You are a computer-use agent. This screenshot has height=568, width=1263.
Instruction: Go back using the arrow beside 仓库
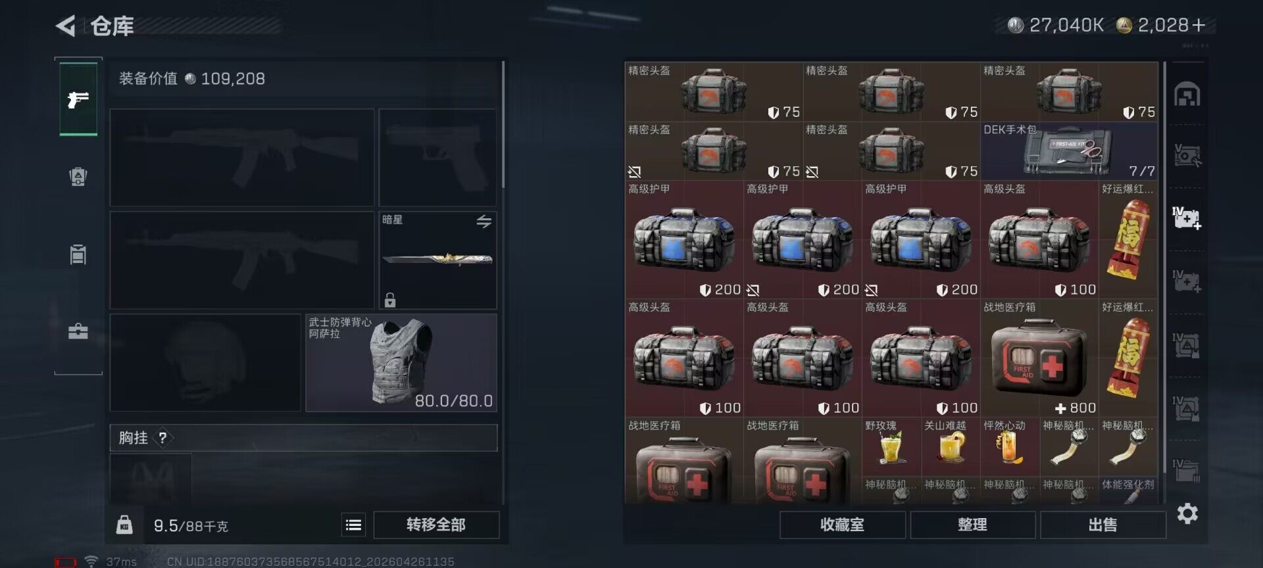point(66,26)
